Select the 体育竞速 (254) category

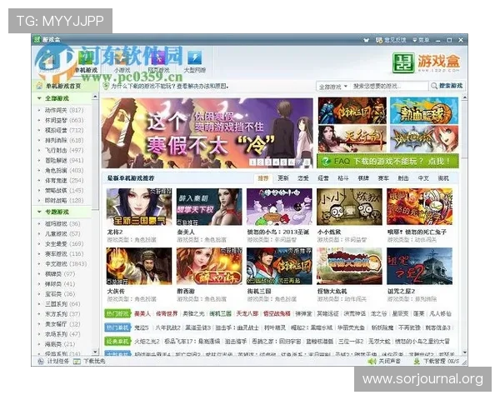pyautogui.click(x=64, y=181)
